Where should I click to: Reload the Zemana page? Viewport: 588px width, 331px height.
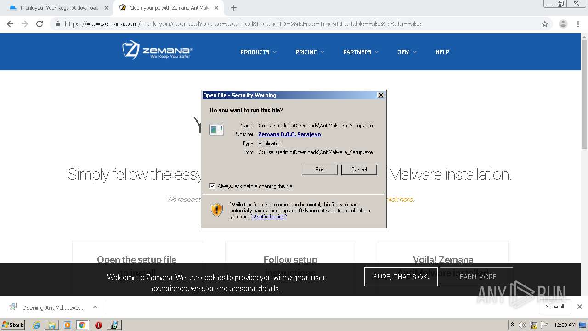(x=40, y=24)
